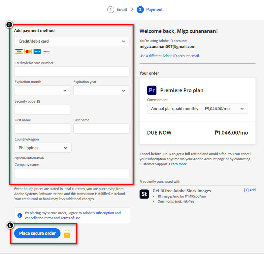The width and height of the screenshot is (264, 254).
Task: Open the Credit/debit card payment method dropdown
Action: [x=72, y=41]
